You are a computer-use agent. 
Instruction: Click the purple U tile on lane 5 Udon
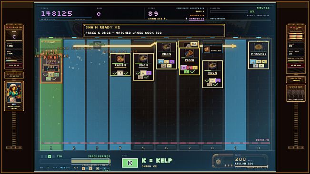coord(149,73)
